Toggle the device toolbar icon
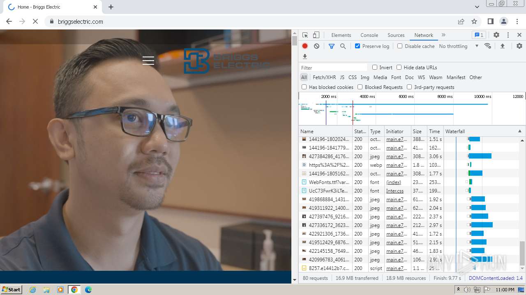The height and width of the screenshot is (295, 526). tap(316, 35)
